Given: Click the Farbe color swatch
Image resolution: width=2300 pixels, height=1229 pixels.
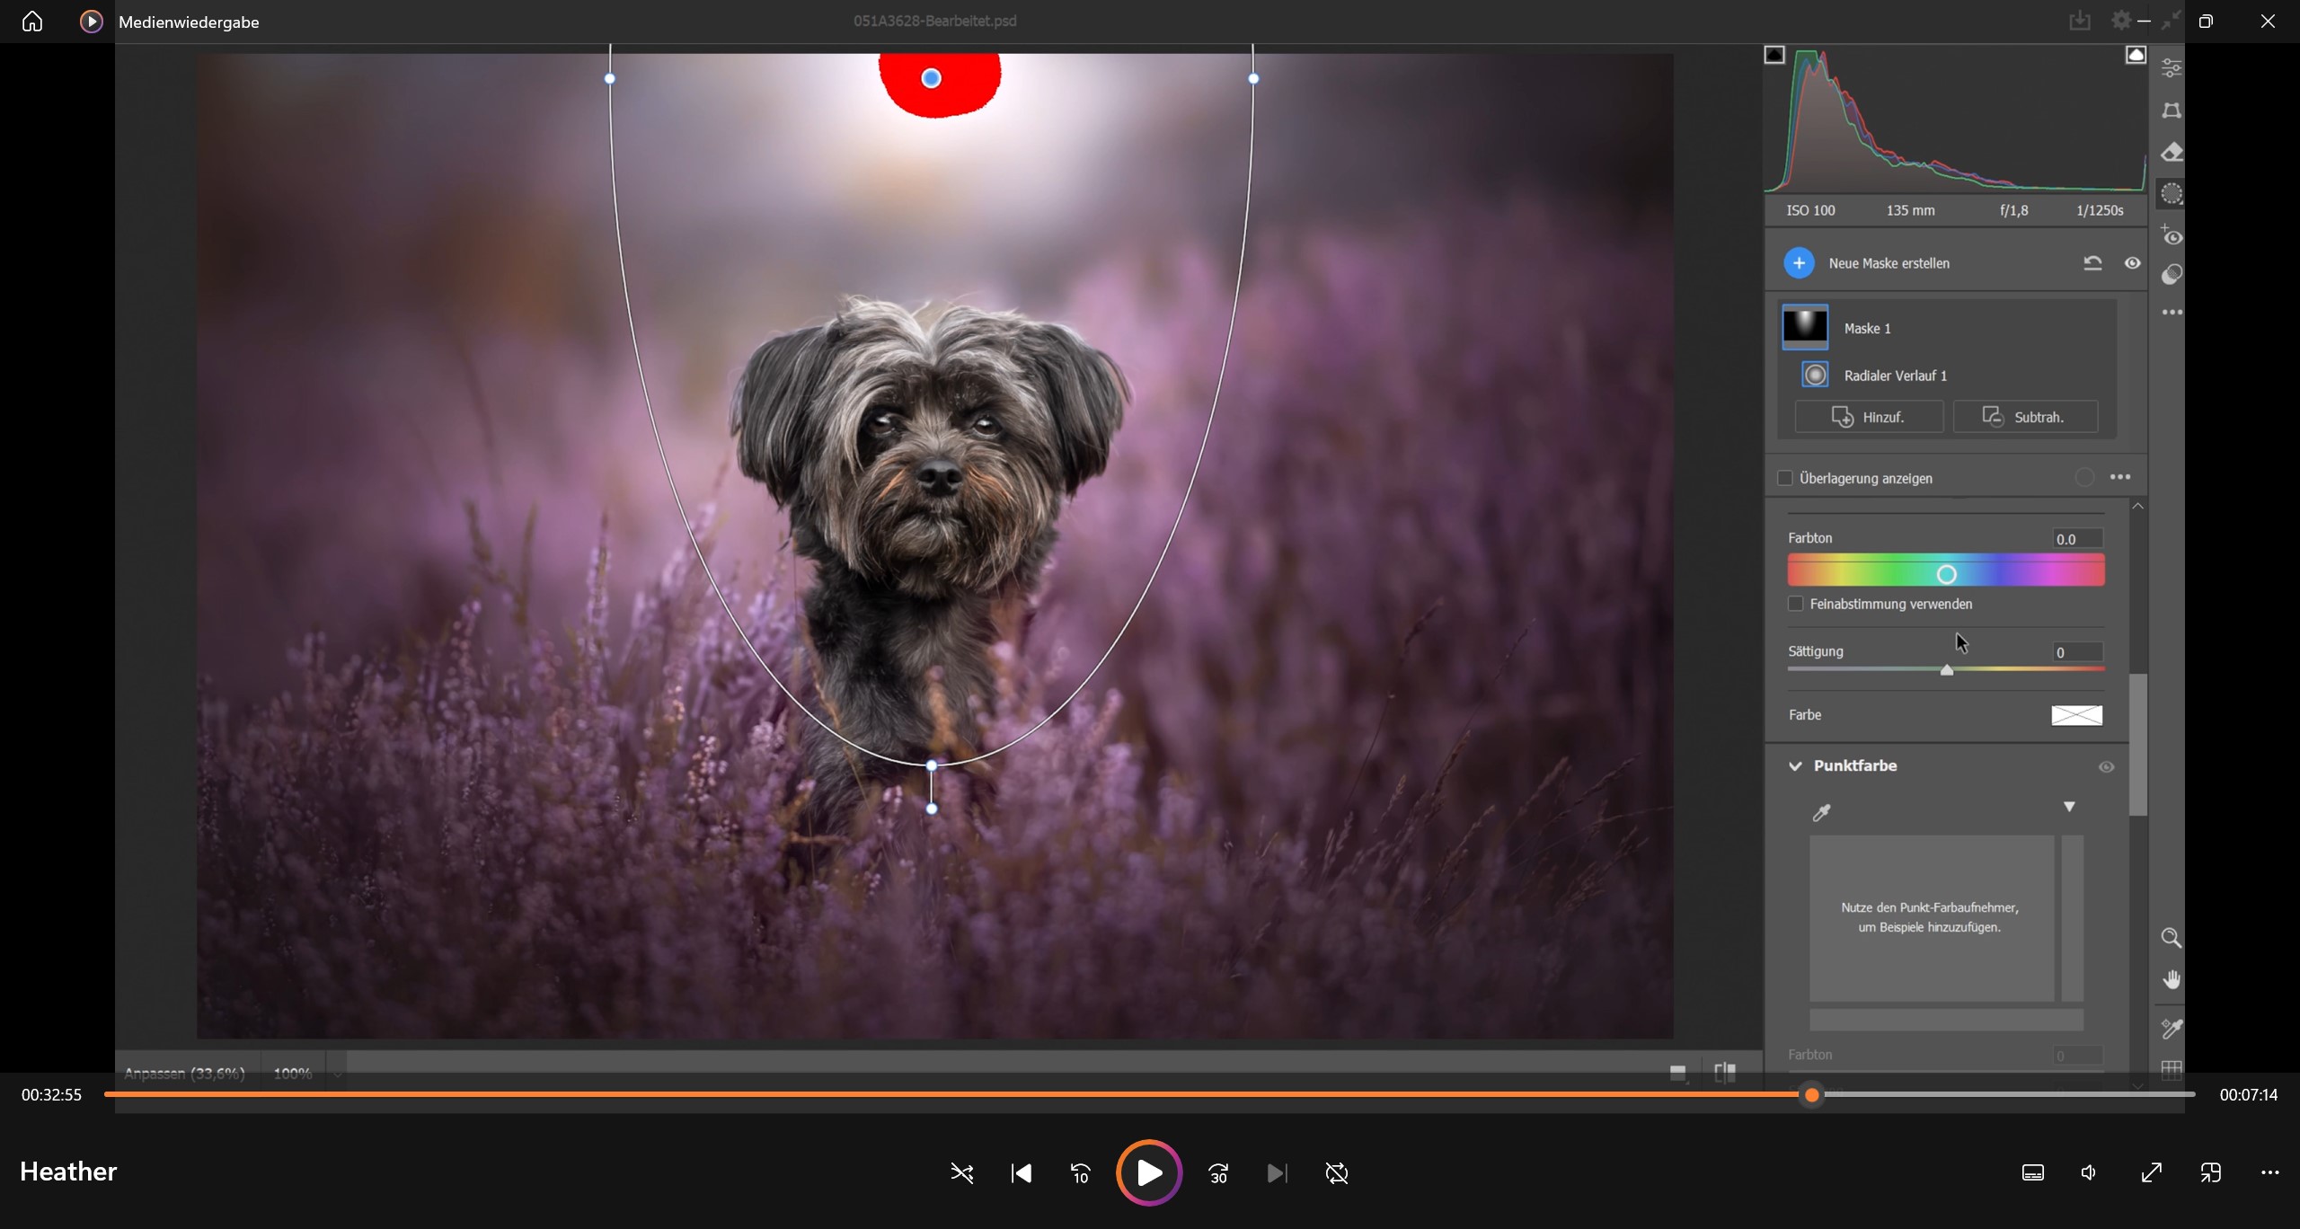Looking at the screenshot, I should point(2076,715).
